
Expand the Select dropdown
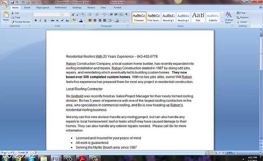click(x=248, y=22)
